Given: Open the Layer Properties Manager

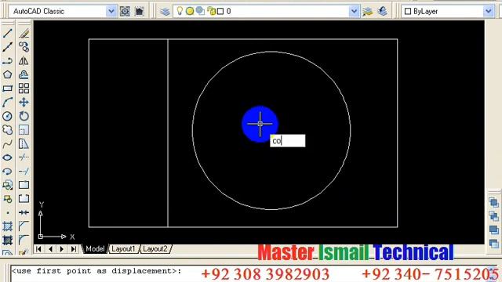Looking at the screenshot, I should 165,12.
